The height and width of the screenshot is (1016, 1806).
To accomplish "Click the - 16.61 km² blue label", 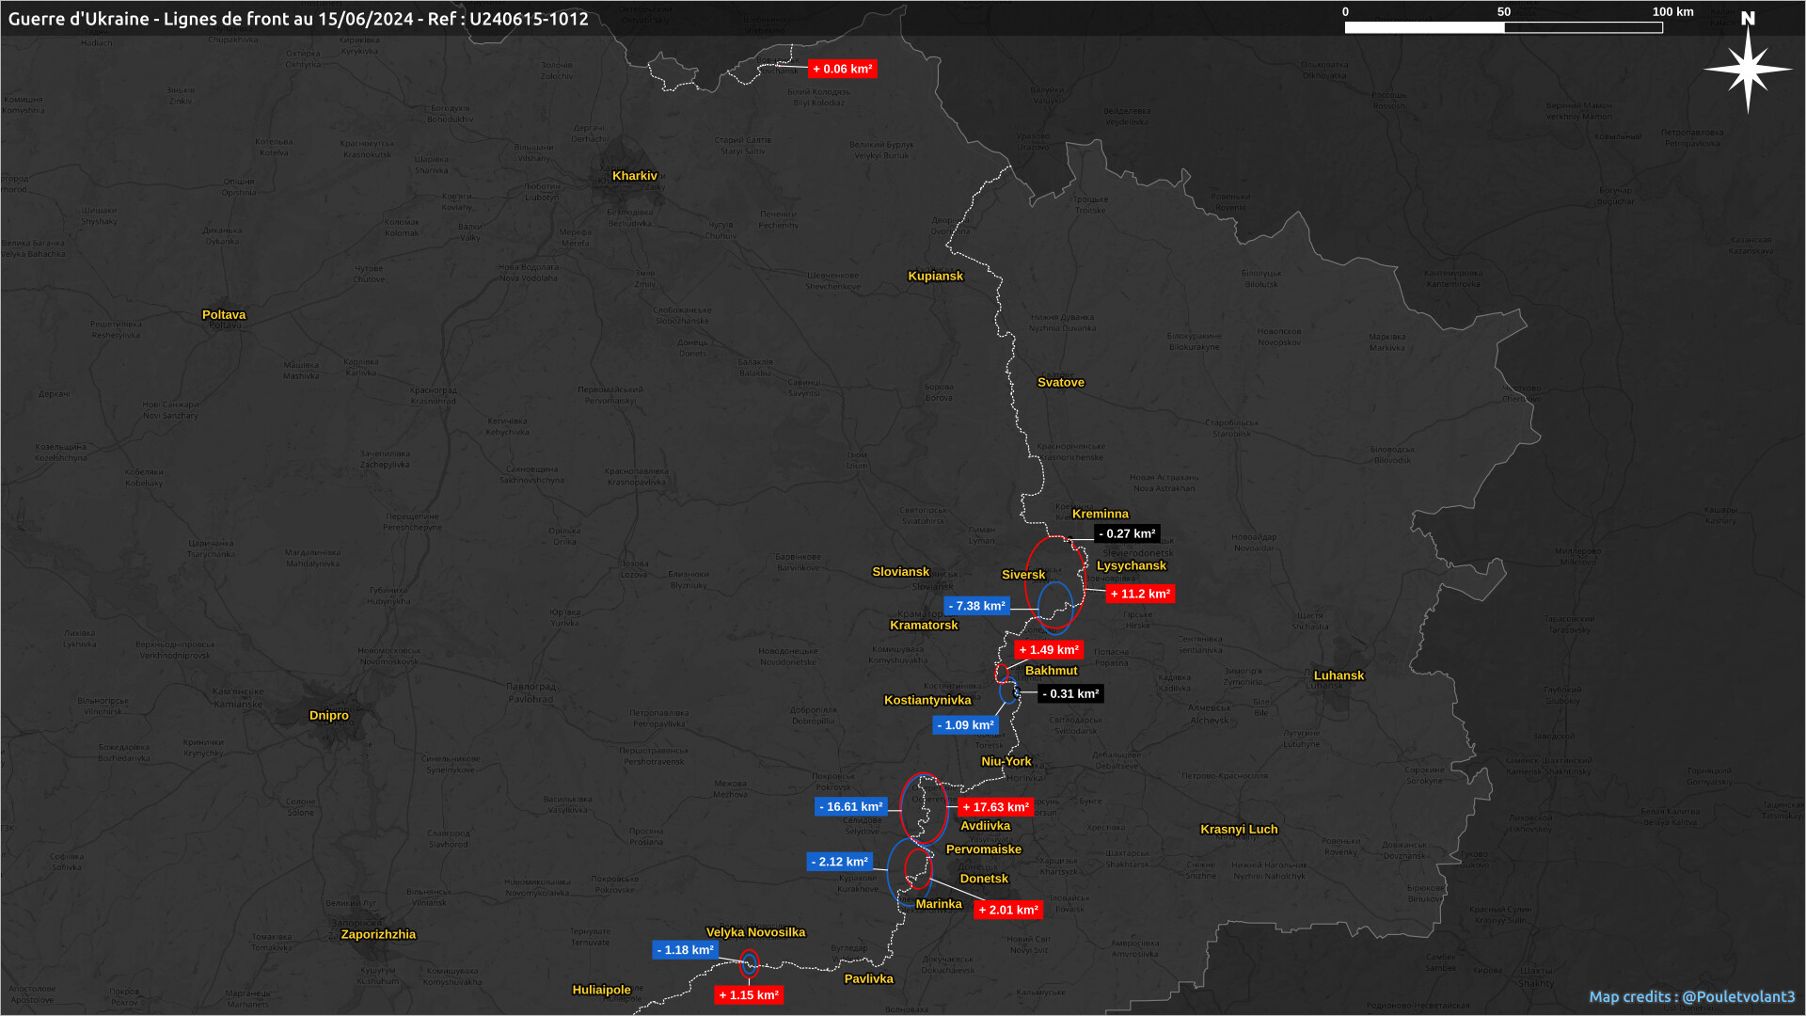I will (x=851, y=807).
